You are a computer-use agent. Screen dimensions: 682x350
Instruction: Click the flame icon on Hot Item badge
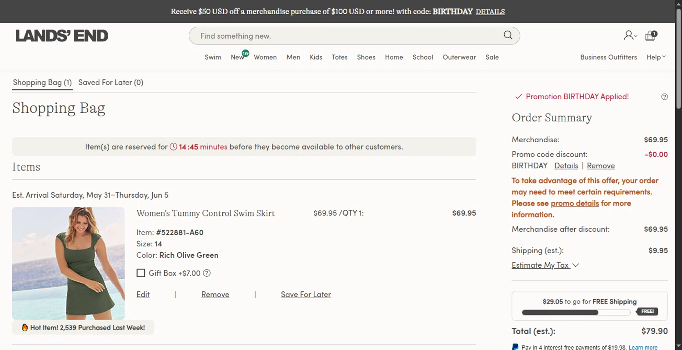25,327
